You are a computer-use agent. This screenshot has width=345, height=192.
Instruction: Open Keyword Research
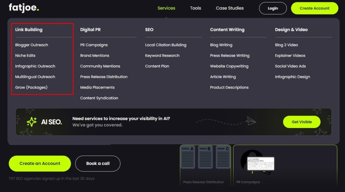162,56
